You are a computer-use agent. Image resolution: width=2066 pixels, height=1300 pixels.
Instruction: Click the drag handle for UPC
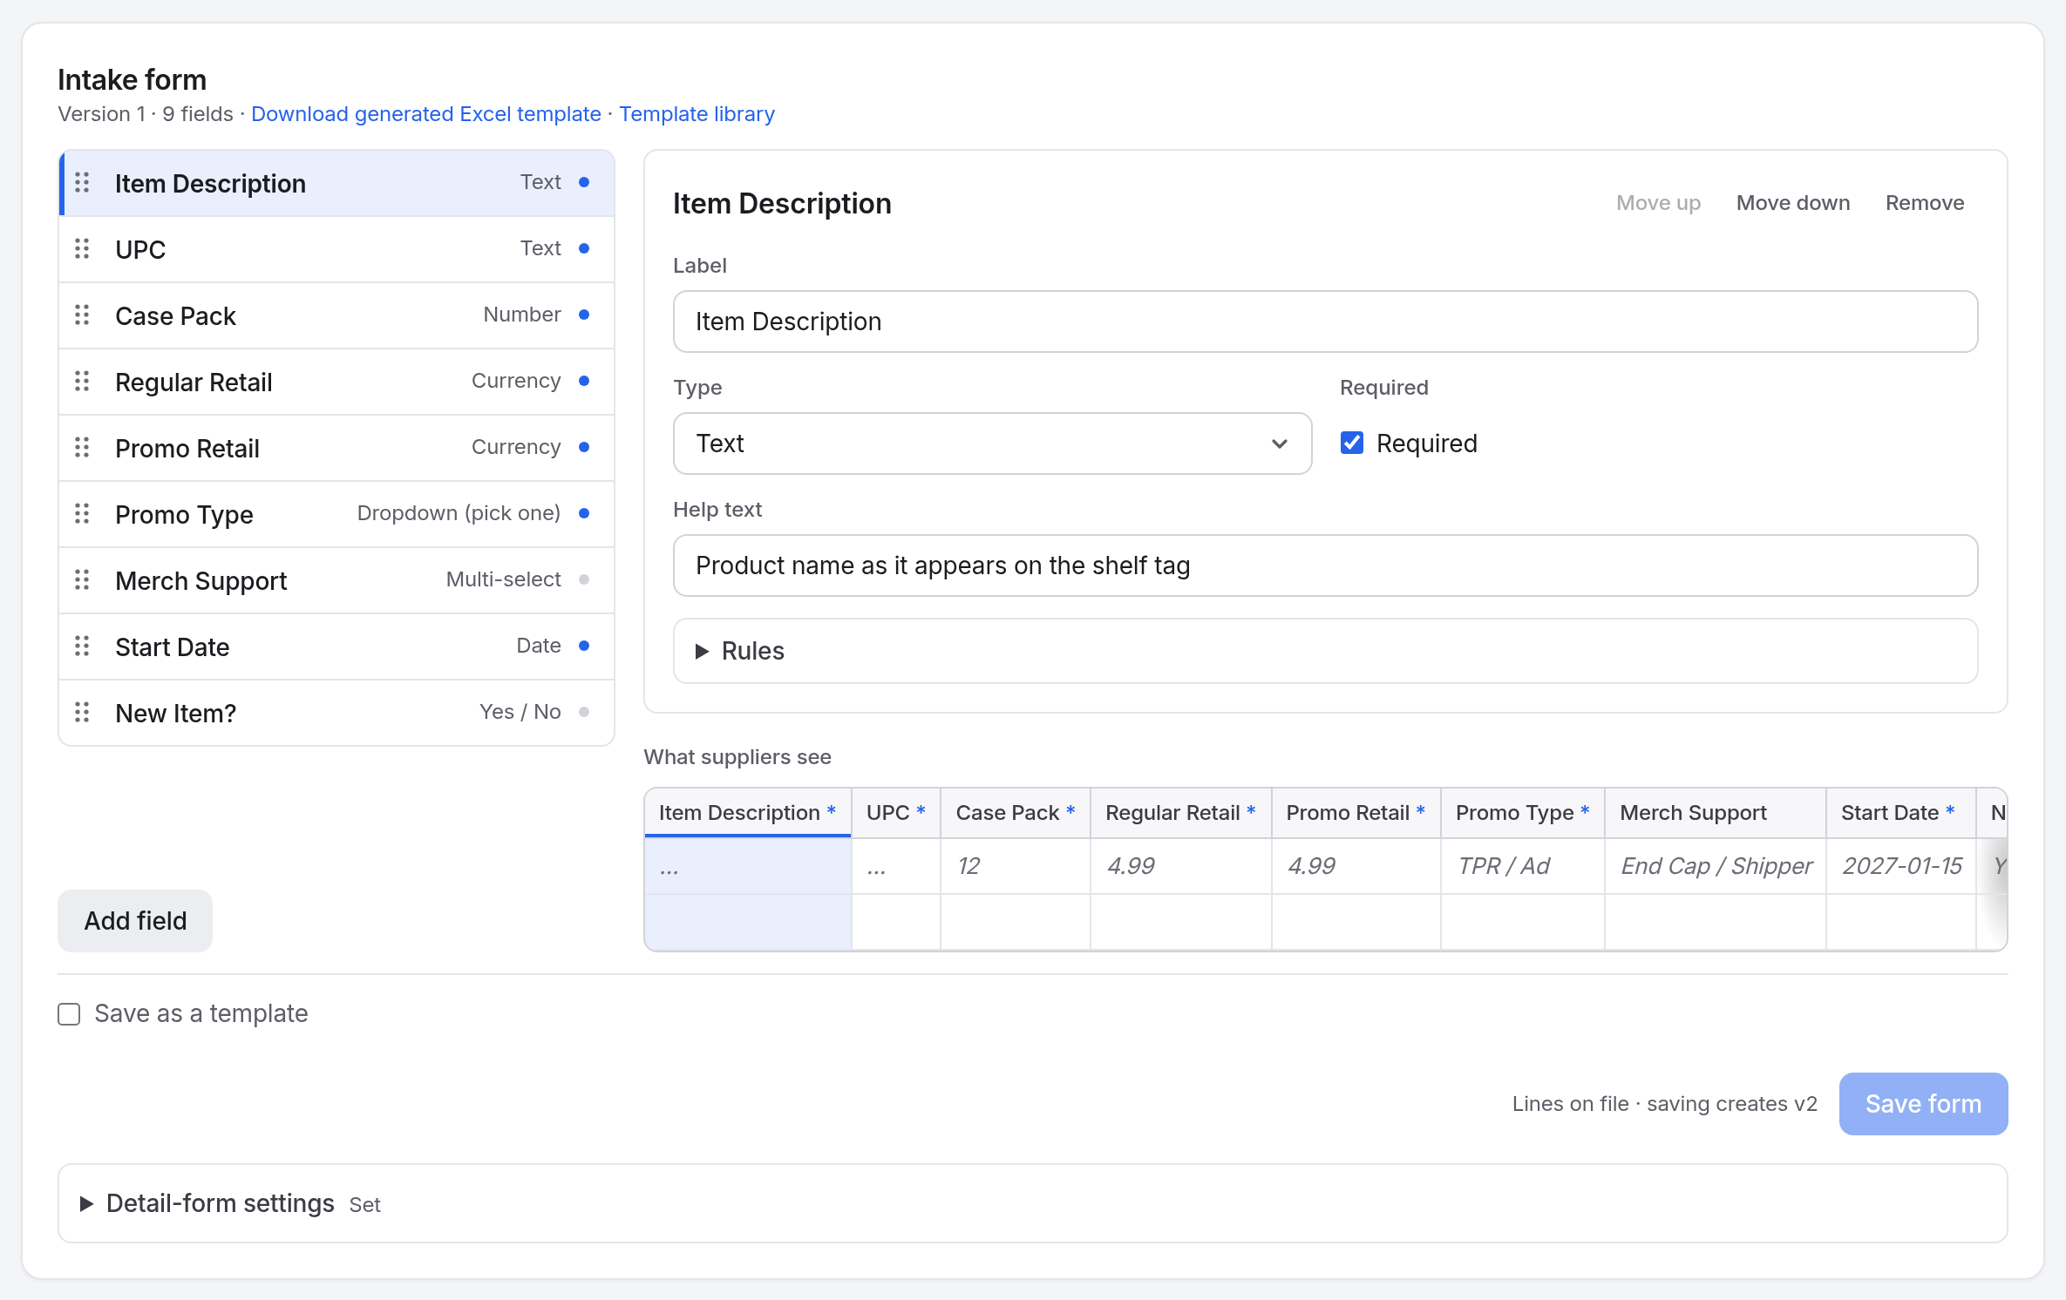pyautogui.click(x=82, y=249)
